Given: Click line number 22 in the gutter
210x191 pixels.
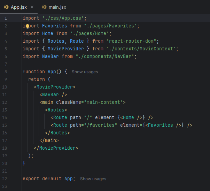Looking at the screenshot, I should click(5, 179).
